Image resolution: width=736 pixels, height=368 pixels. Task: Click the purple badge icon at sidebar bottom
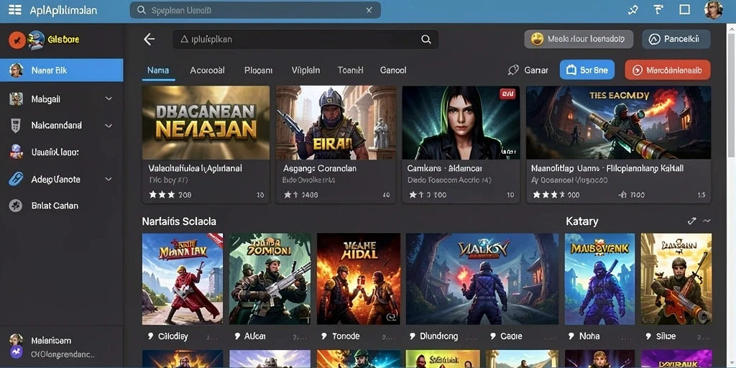(x=17, y=352)
